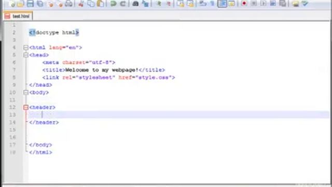332x187 pixels.
Task: Click the closing </header> tag
Action: coord(44,123)
